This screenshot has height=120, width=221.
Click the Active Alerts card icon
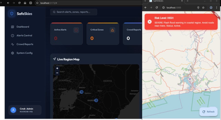pos(76,30)
